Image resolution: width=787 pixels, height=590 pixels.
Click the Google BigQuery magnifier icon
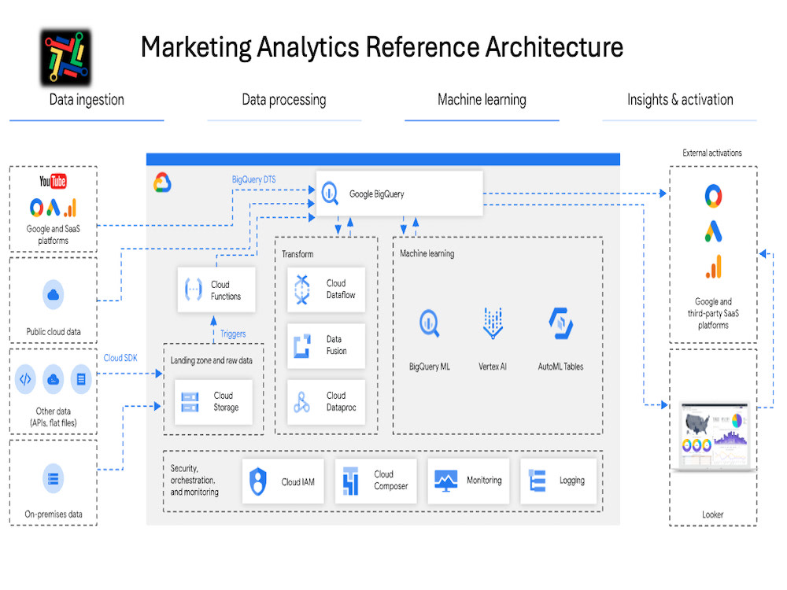(330, 194)
